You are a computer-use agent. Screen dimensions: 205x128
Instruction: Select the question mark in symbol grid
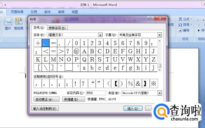(69, 51)
